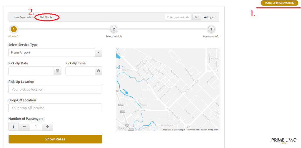
Task: Open the map Terms of Use link
Action: (x=193, y=130)
